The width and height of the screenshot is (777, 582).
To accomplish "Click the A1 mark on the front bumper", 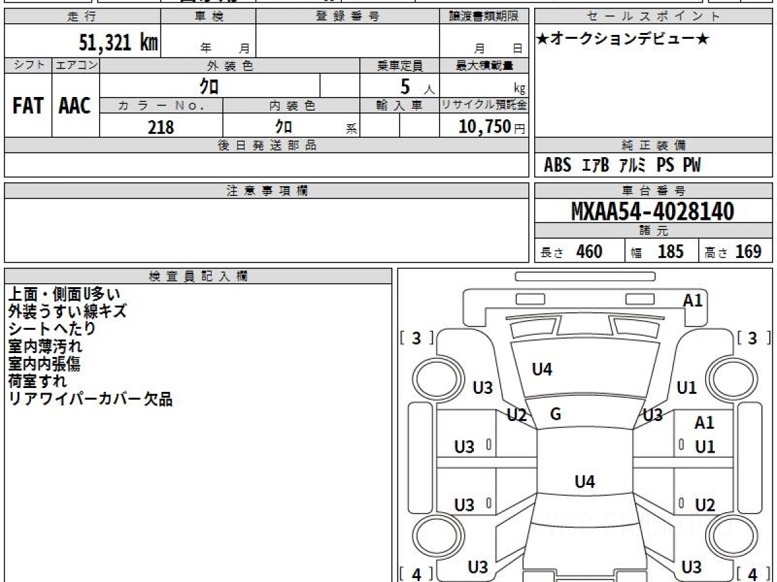I will pyautogui.click(x=693, y=299).
